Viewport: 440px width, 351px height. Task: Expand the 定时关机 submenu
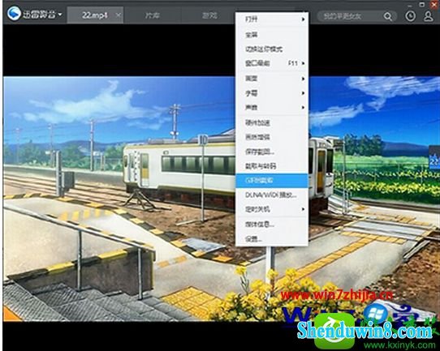coord(272,209)
